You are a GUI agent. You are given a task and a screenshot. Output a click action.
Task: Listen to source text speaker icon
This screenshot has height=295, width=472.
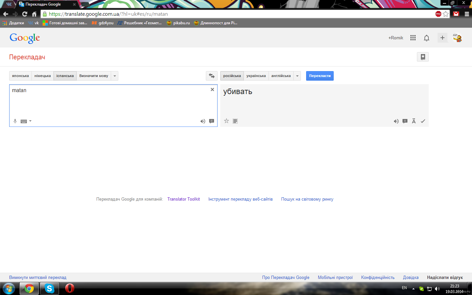click(203, 121)
